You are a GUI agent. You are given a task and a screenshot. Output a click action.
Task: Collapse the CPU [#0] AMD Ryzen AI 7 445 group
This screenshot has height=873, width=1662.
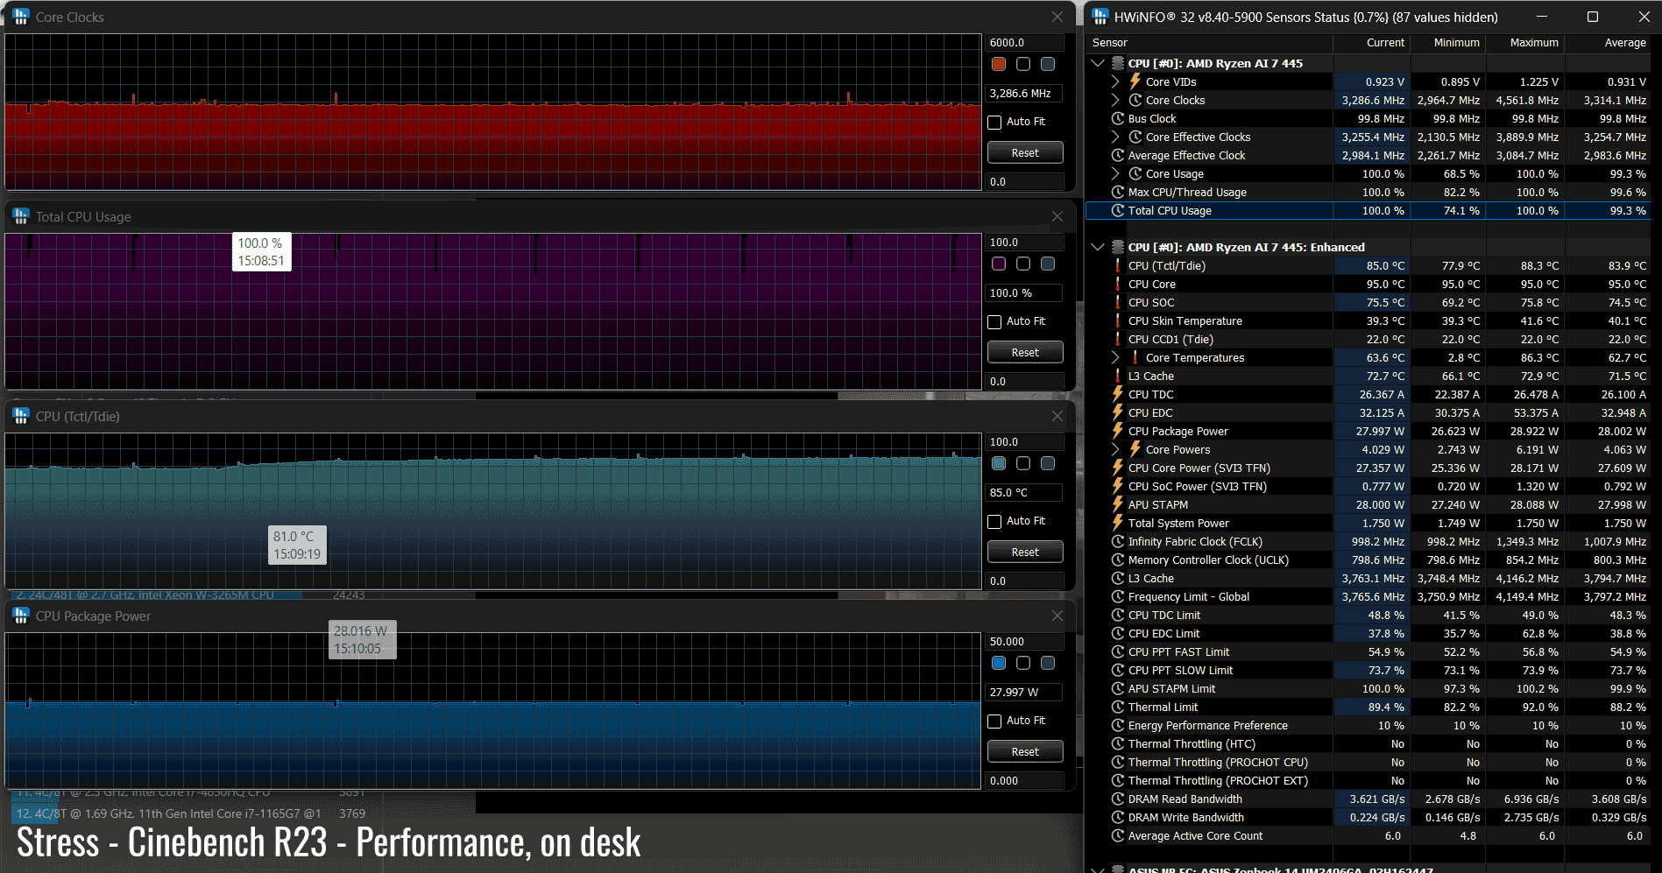(1098, 63)
